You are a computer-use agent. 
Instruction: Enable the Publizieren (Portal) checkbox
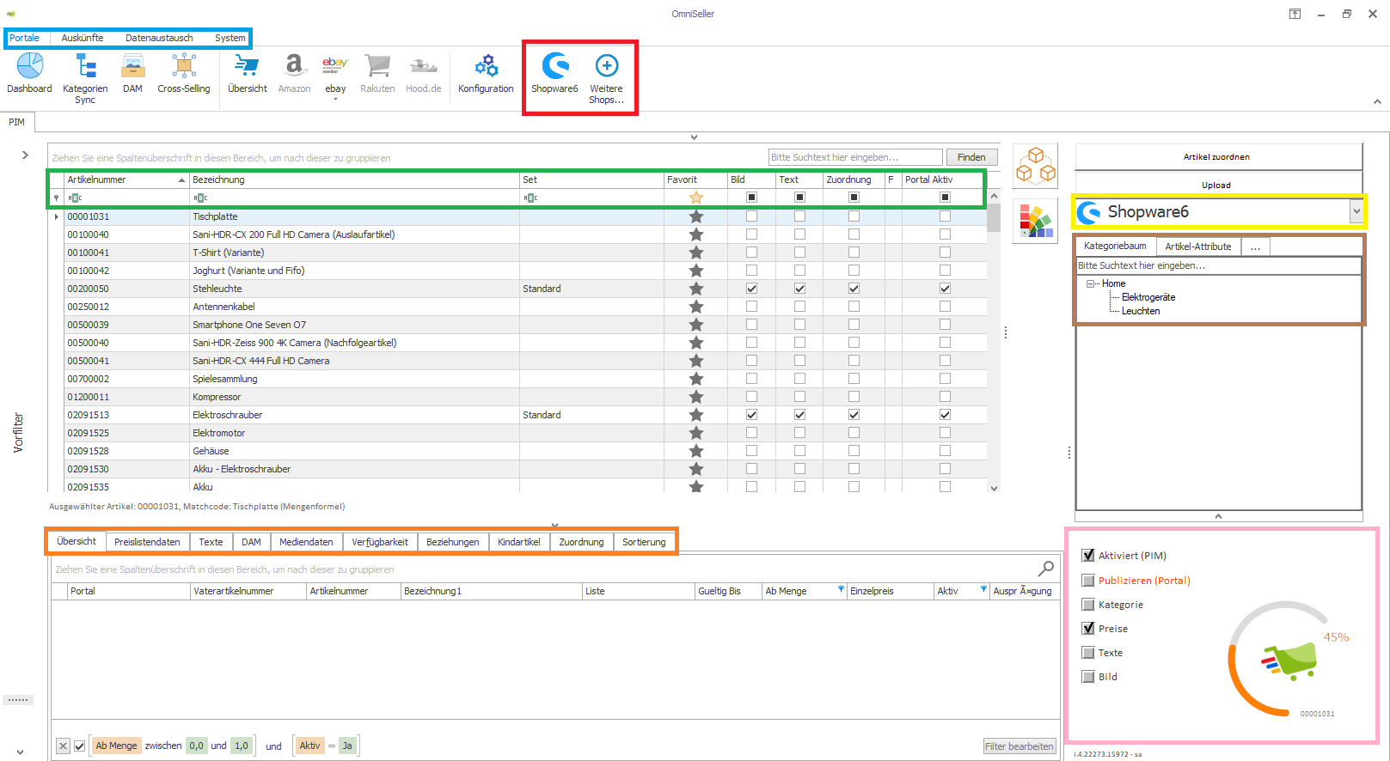[x=1088, y=581]
